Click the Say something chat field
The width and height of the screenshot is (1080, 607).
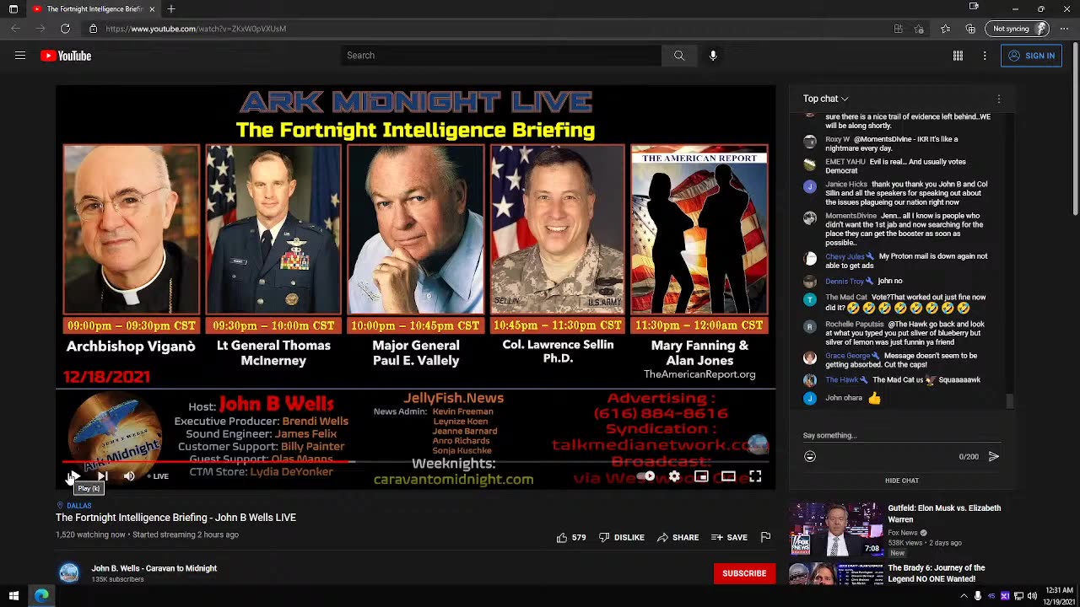pos(901,436)
